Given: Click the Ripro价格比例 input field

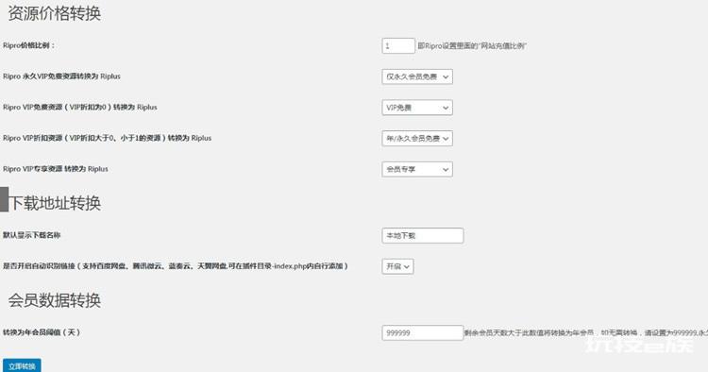Looking at the screenshot, I should (398, 46).
